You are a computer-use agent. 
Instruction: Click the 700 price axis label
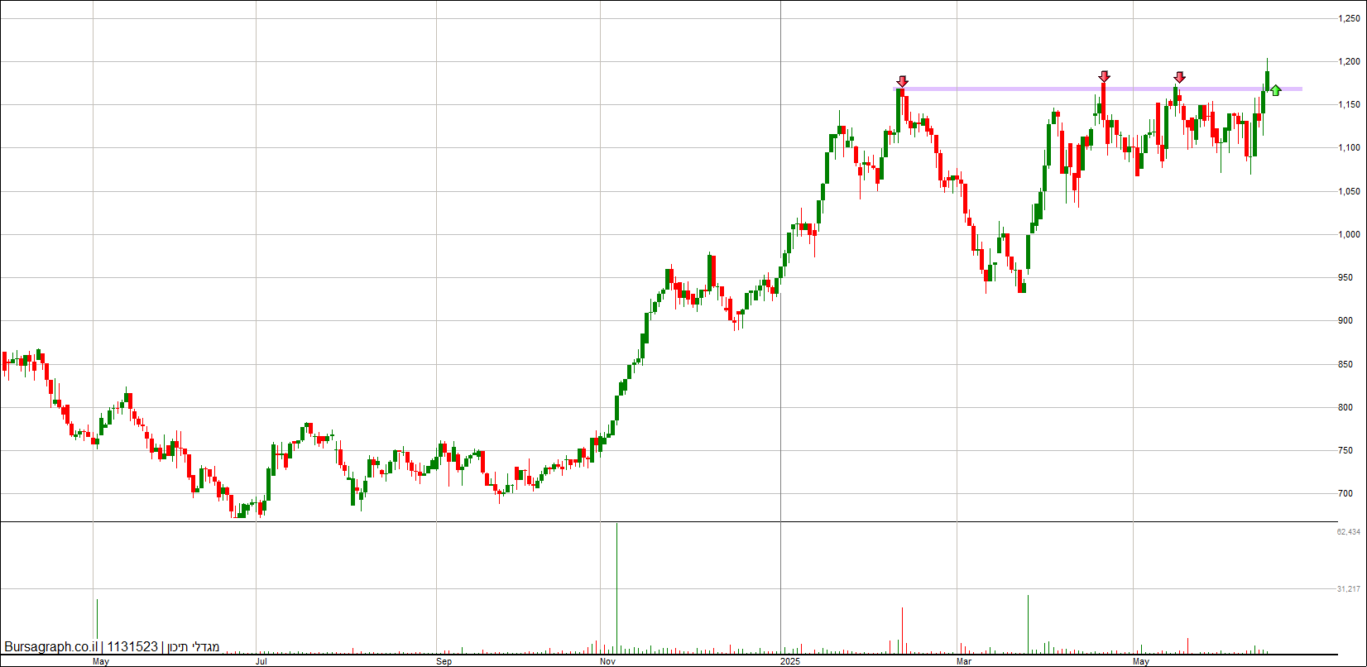point(1346,493)
